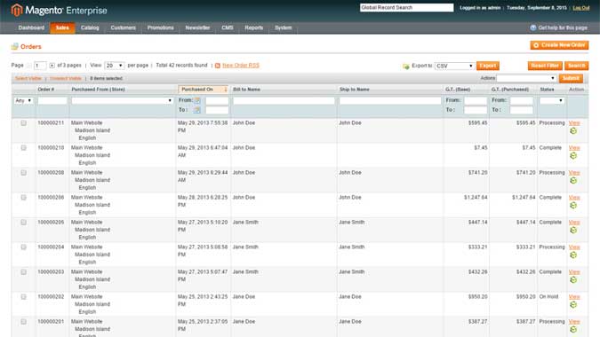Open the Any selection filter dropdown

[23, 100]
